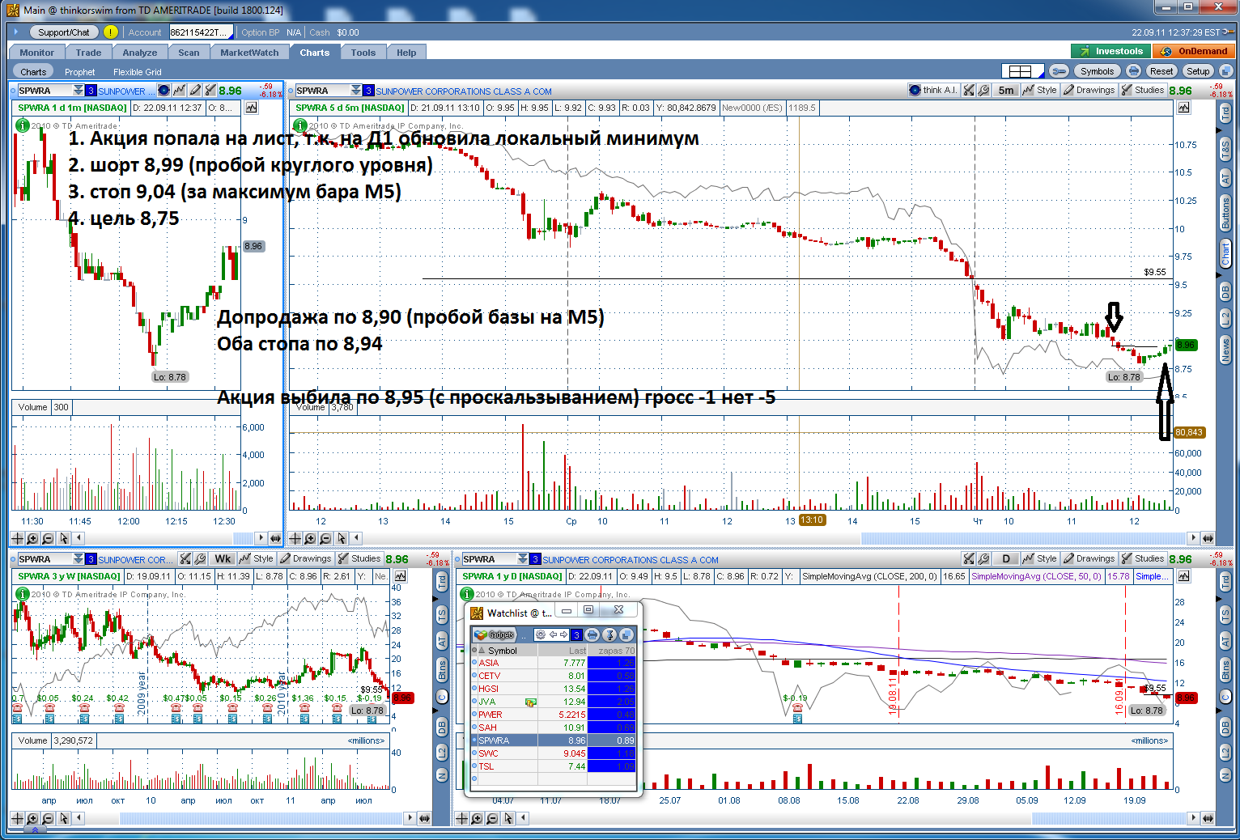
Task: Expand SPWRA symbol dropdown in weekly chart
Action: [x=79, y=559]
